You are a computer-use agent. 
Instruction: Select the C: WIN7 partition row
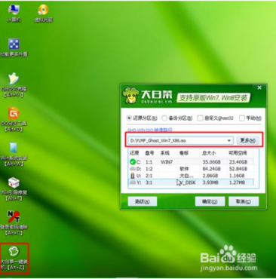pos(191,162)
